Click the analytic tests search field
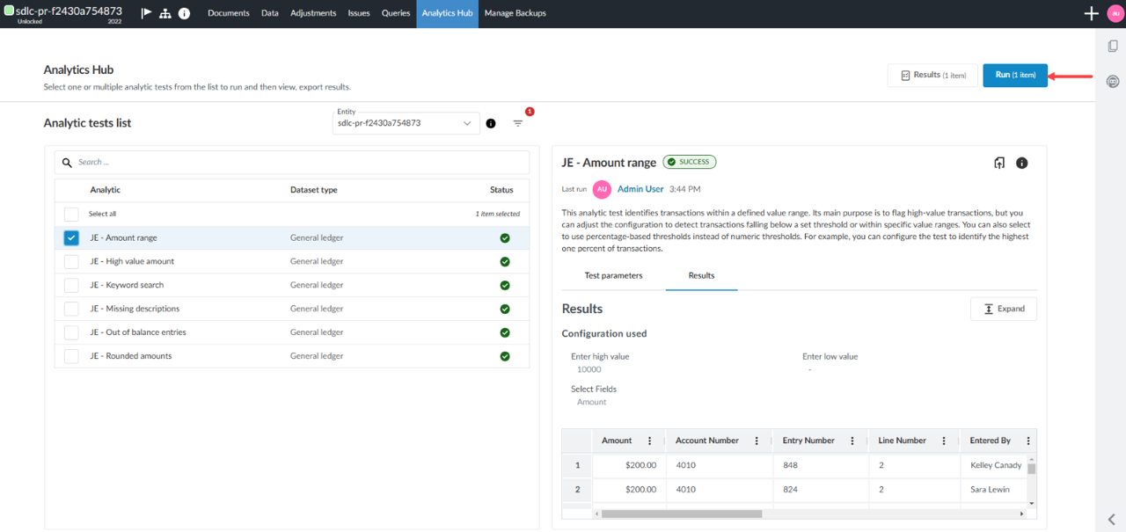 (x=299, y=162)
